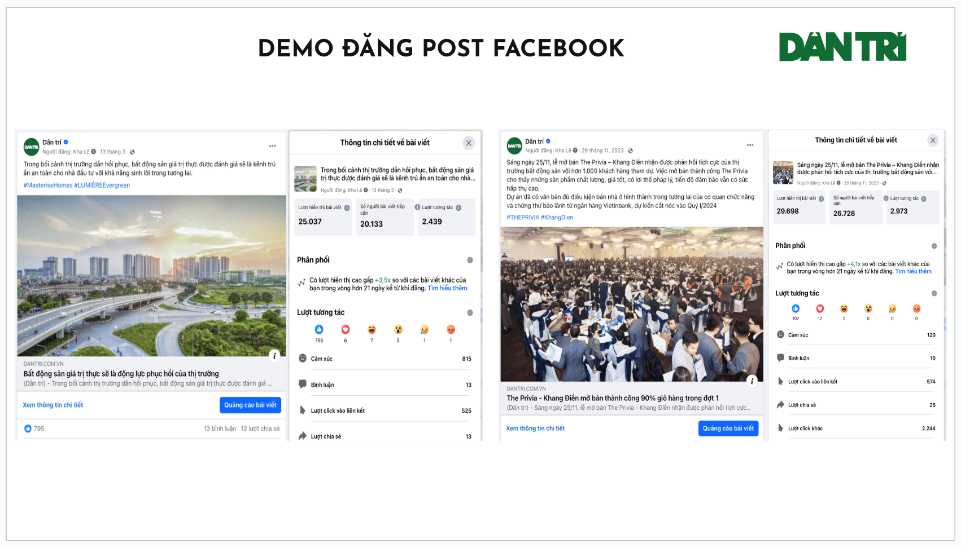
Task: Click Love reaction icon with 12 count
Action: pos(820,308)
